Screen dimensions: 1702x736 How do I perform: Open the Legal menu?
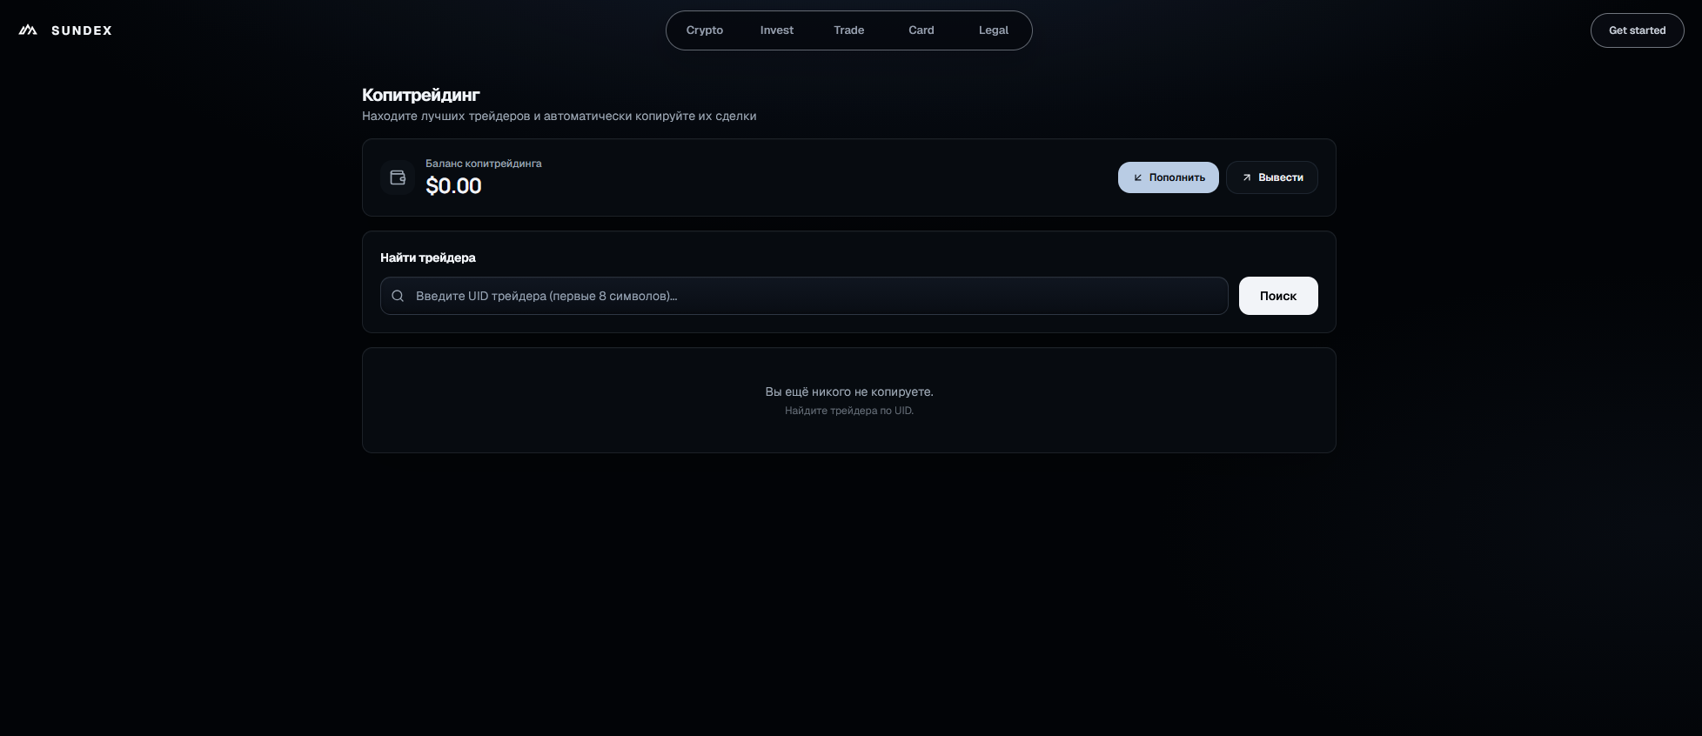coord(994,30)
